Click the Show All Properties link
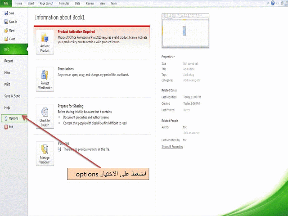Screen dimensions: 288x216 click(x=172, y=147)
